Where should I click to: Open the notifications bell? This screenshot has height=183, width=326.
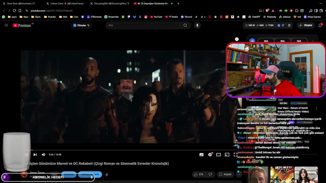[x=320, y=25]
